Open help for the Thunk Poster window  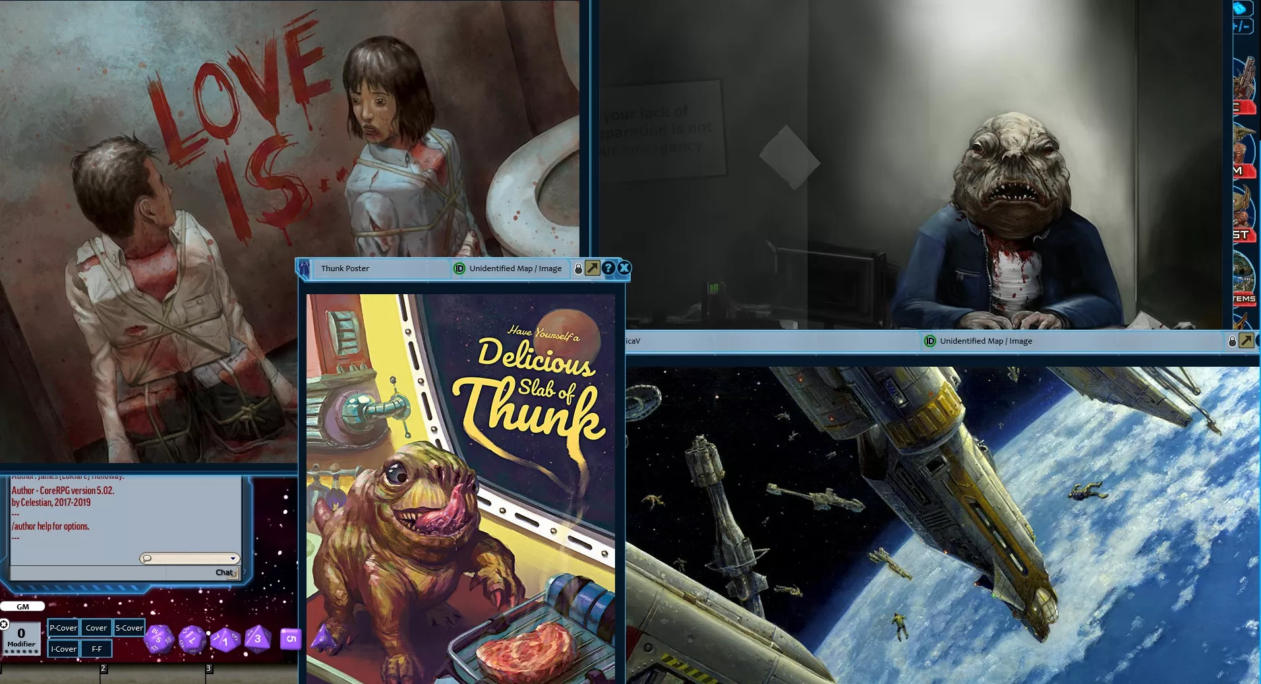[608, 268]
